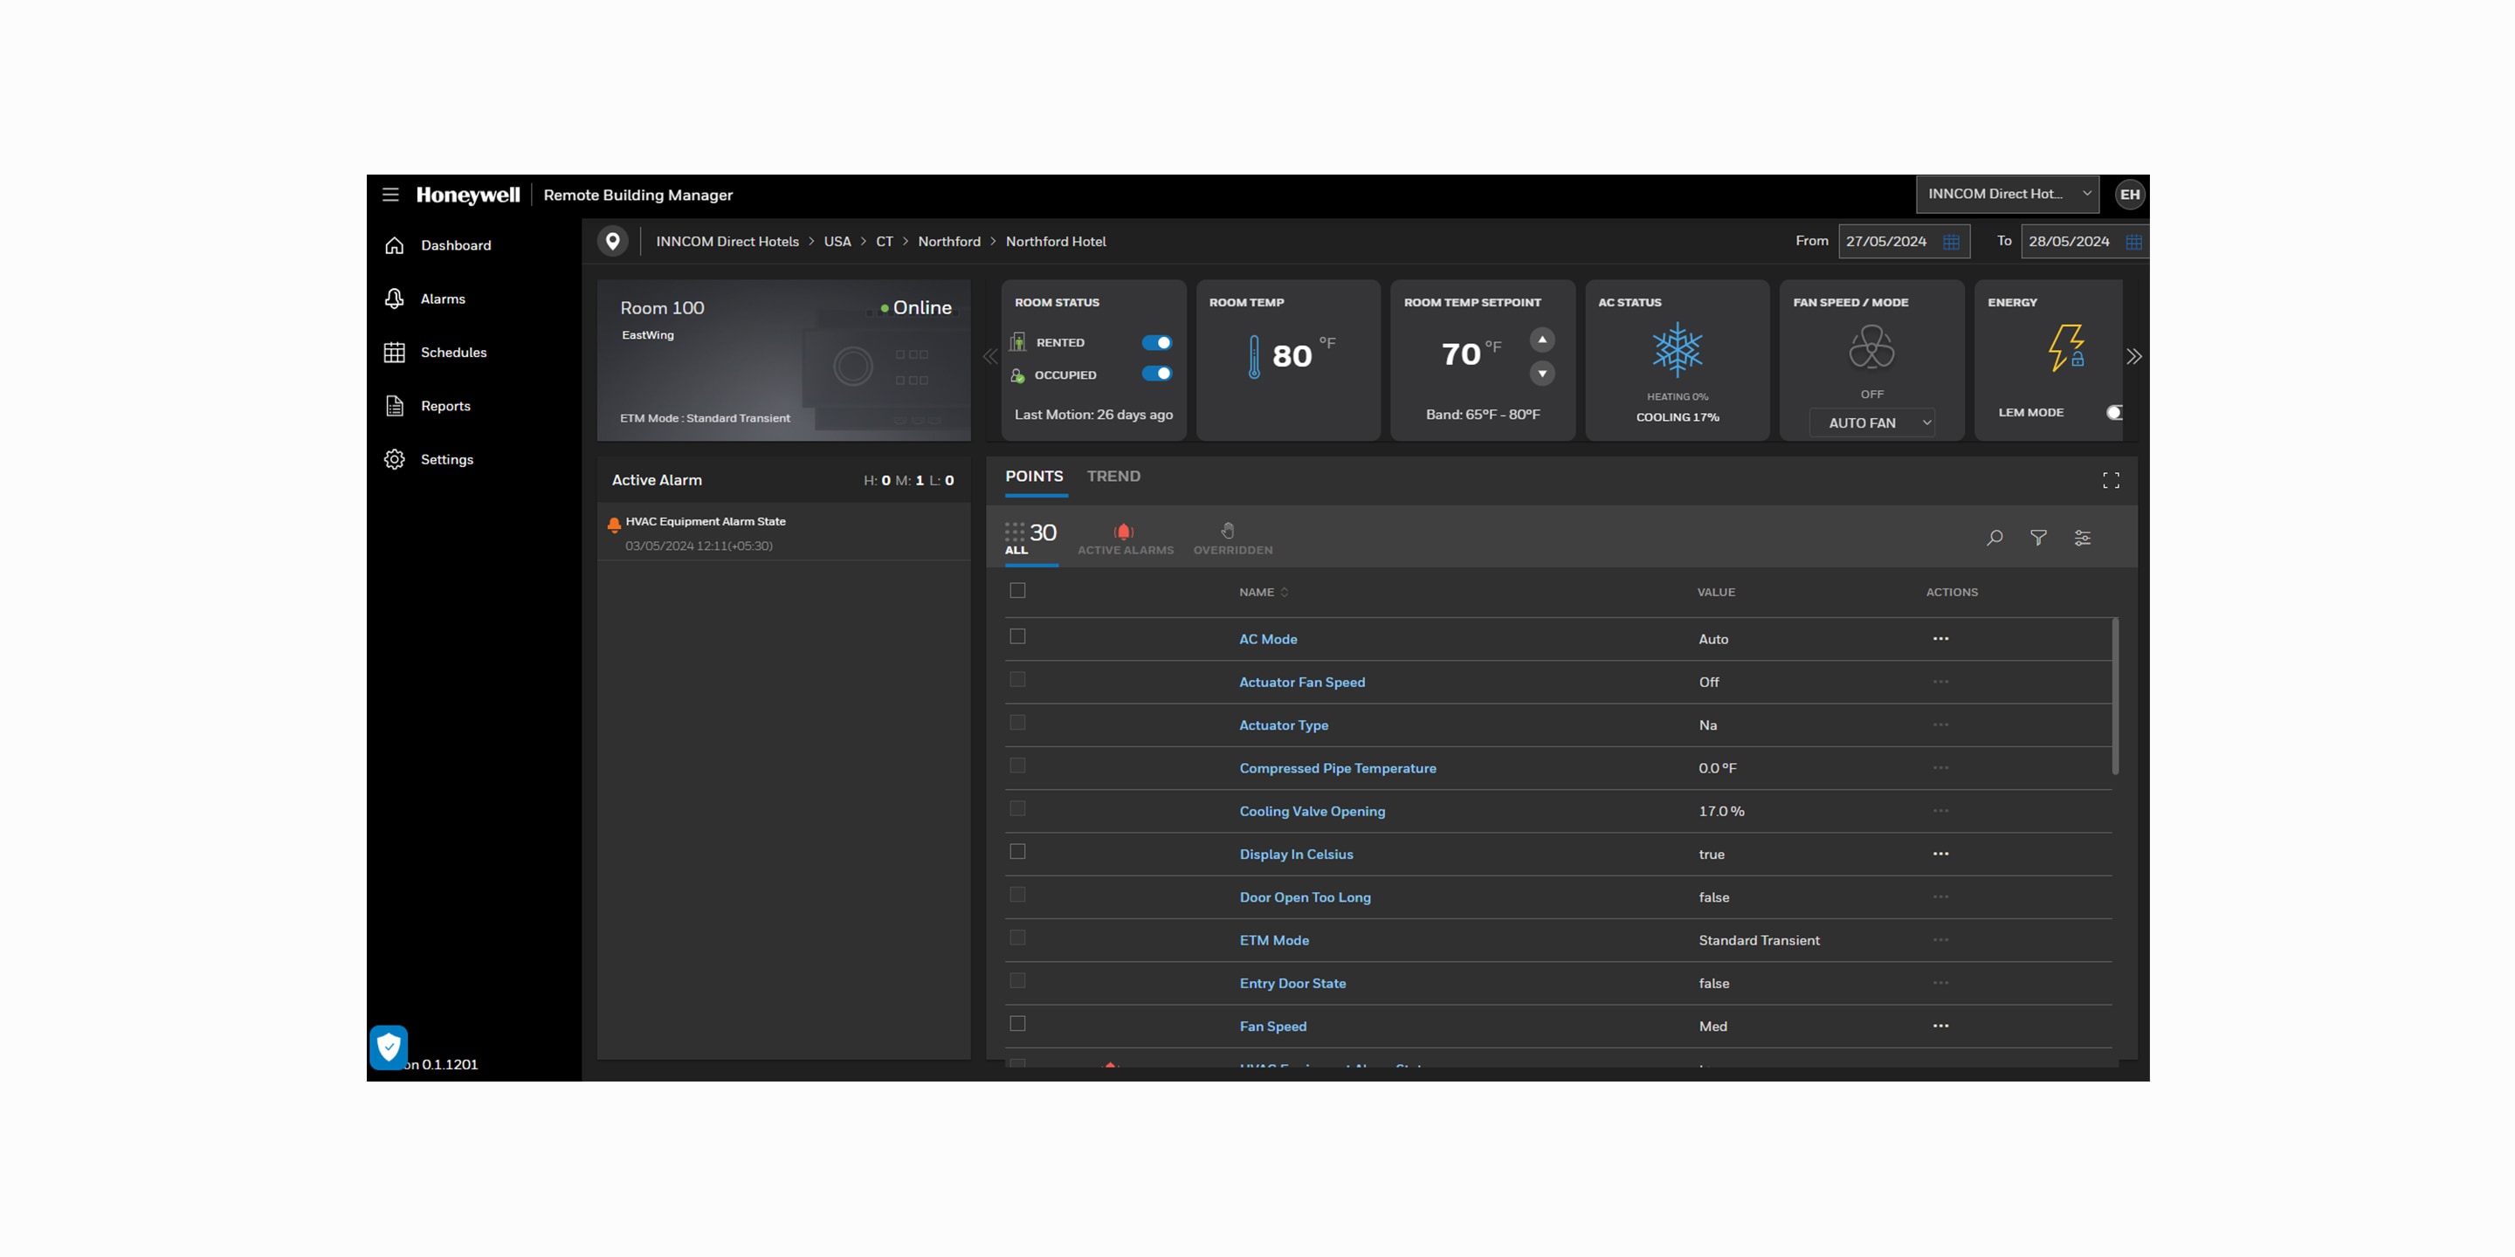Click the Schedules grid icon
The height and width of the screenshot is (1257, 2515).
pyautogui.click(x=395, y=353)
